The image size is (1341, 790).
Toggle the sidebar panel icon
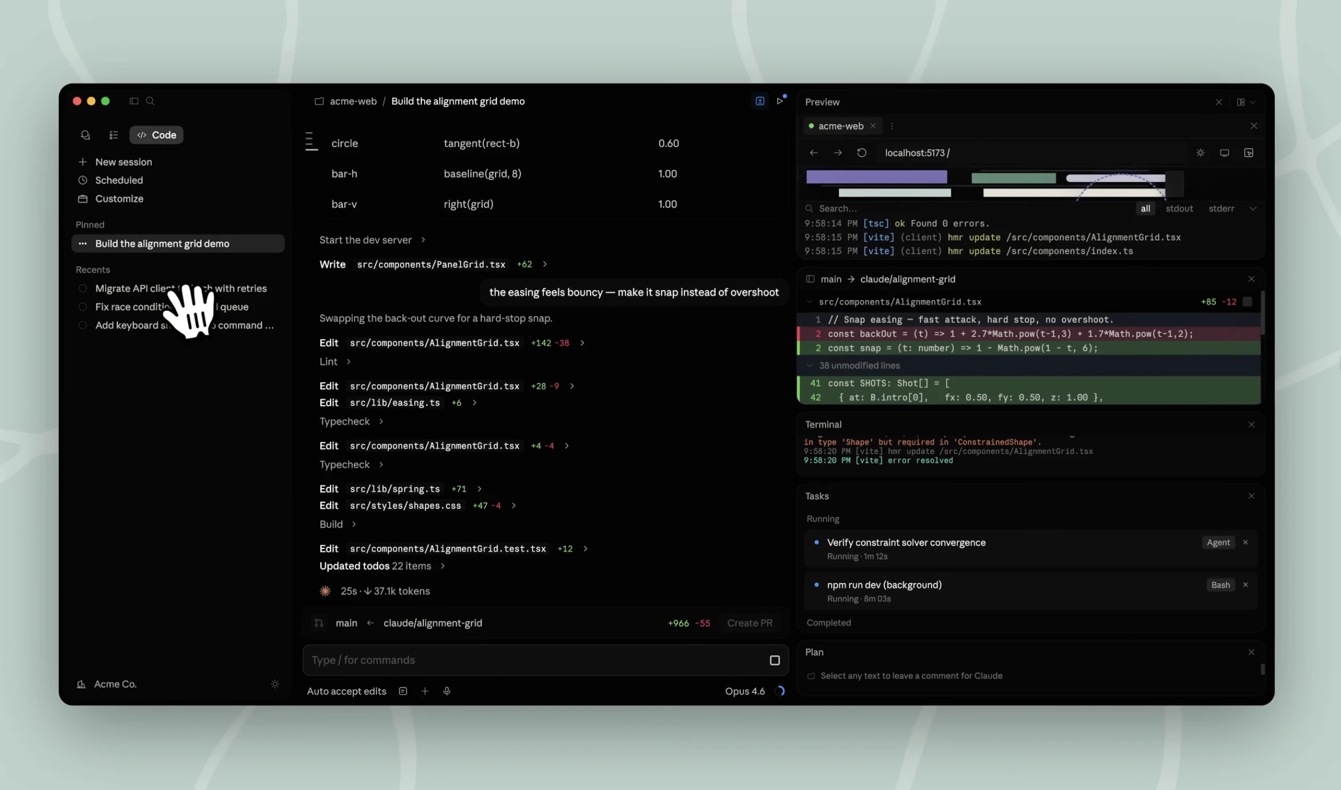[x=134, y=101]
